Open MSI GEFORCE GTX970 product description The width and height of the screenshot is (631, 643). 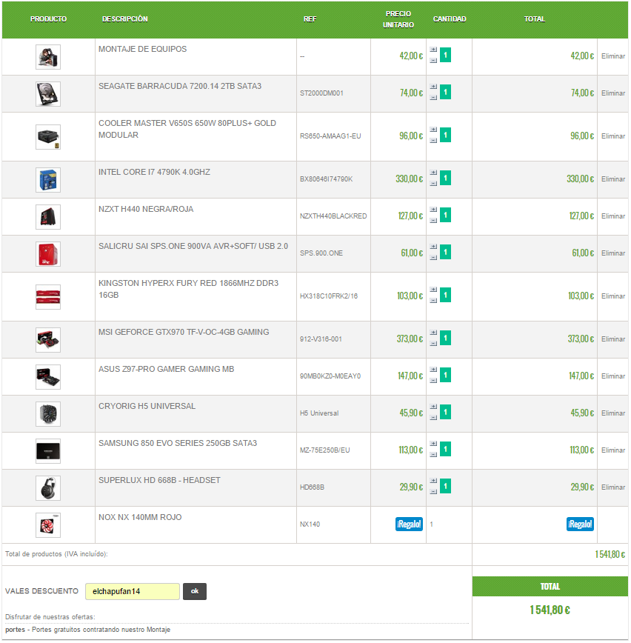184,332
